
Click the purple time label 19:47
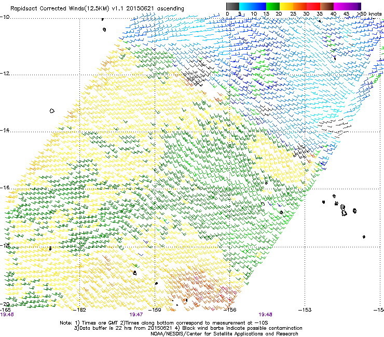pyautogui.click(x=136, y=315)
